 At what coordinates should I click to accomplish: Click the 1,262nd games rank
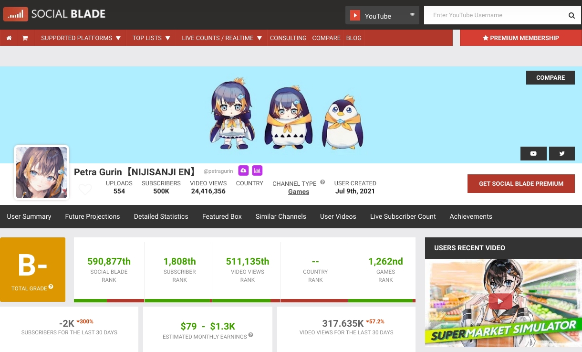click(x=385, y=261)
